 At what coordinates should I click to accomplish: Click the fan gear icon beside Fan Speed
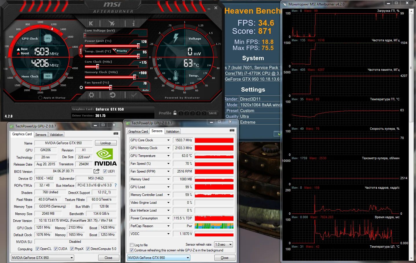(x=81, y=87)
